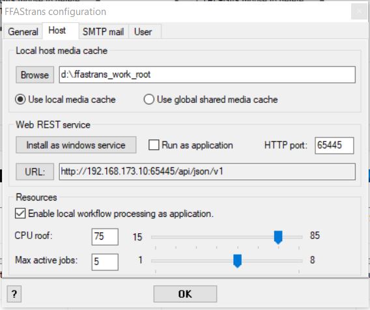Click the HTTP port field
The width and height of the screenshot is (370, 310).
pyautogui.click(x=334, y=145)
